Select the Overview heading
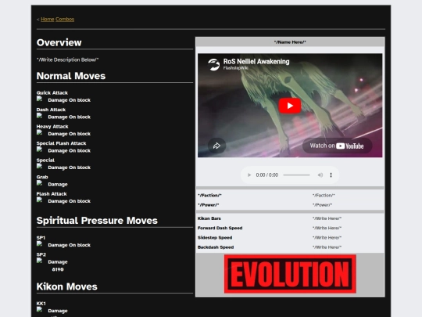Screen dimensions: 422x317 coord(59,42)
